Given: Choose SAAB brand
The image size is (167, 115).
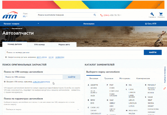Looking at the screenshot, I should (150, 97).
